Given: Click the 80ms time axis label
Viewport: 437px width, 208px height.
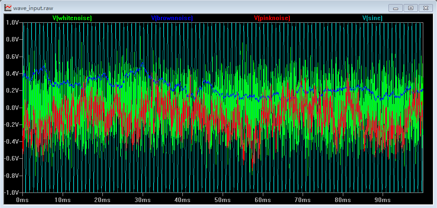Looking at the screenshot, I should pos(342,200).
